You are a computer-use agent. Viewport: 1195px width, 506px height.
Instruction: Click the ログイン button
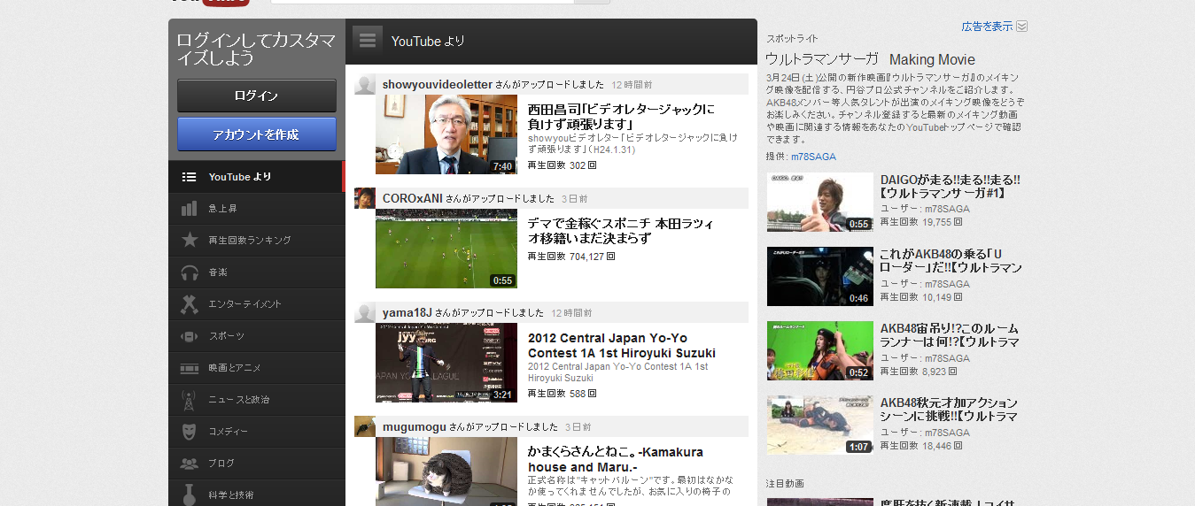click(257, 96)
